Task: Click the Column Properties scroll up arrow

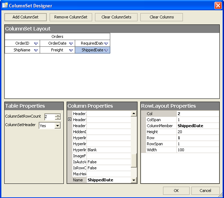Action: click(x=134, y=113)
